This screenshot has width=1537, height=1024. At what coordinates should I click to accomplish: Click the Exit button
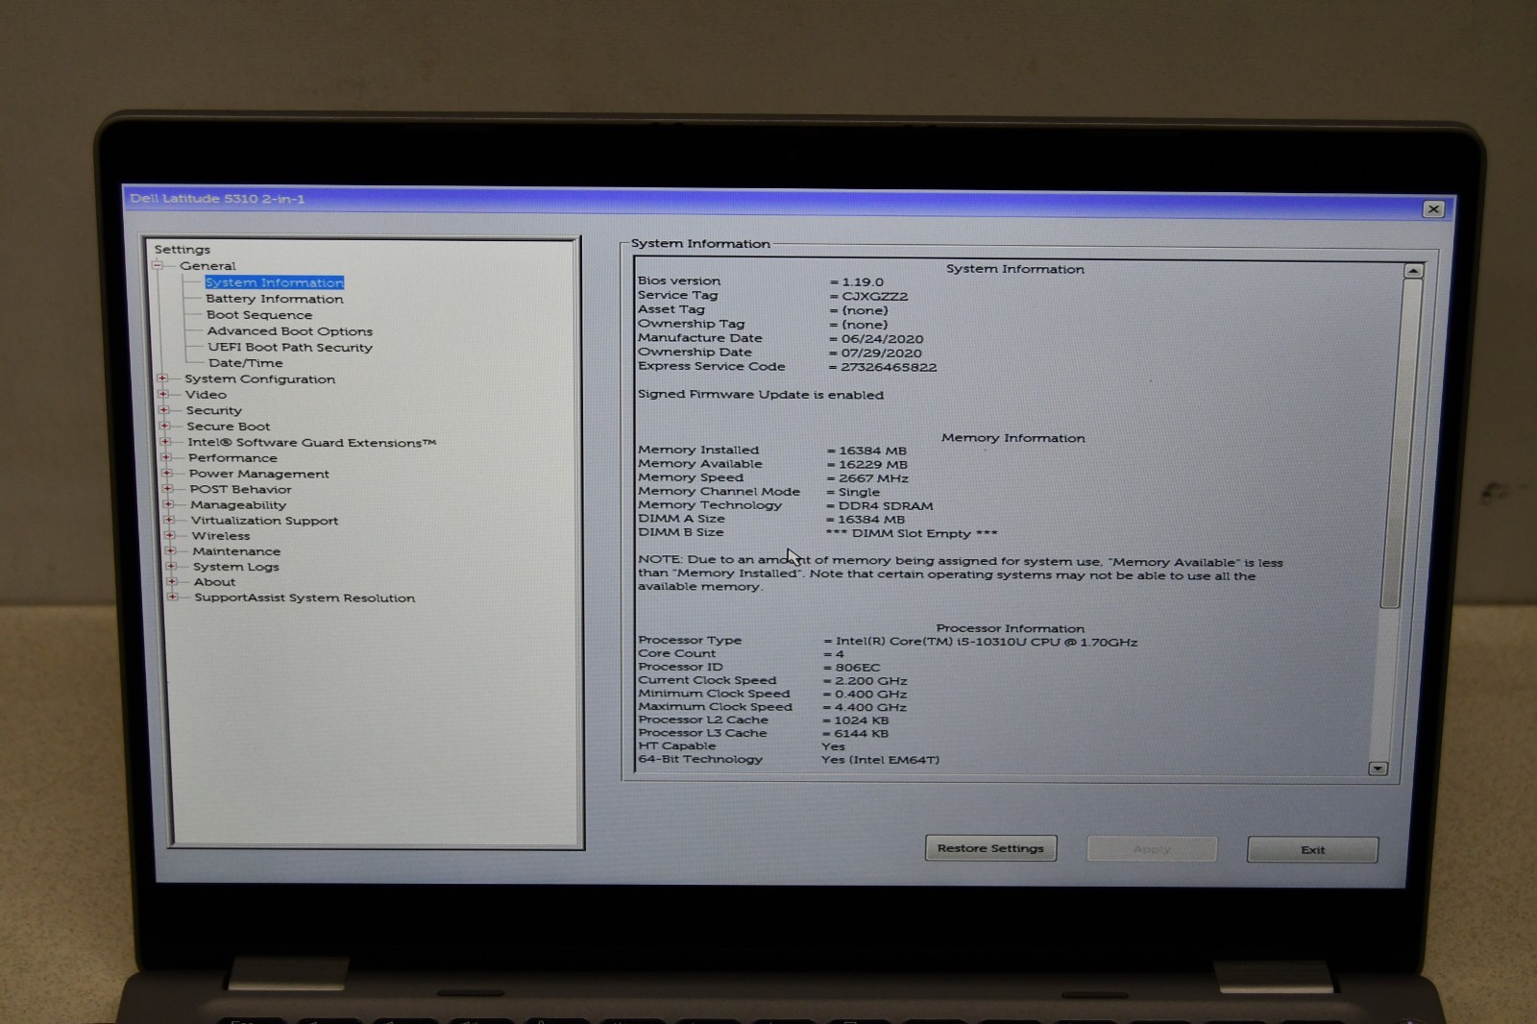point(1312,850)
